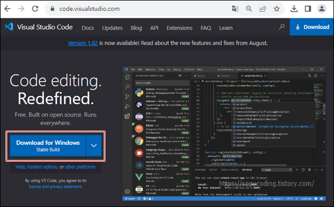Open the browser profile avatar
Screen dimensions: 334x207
tap(322, 9)
